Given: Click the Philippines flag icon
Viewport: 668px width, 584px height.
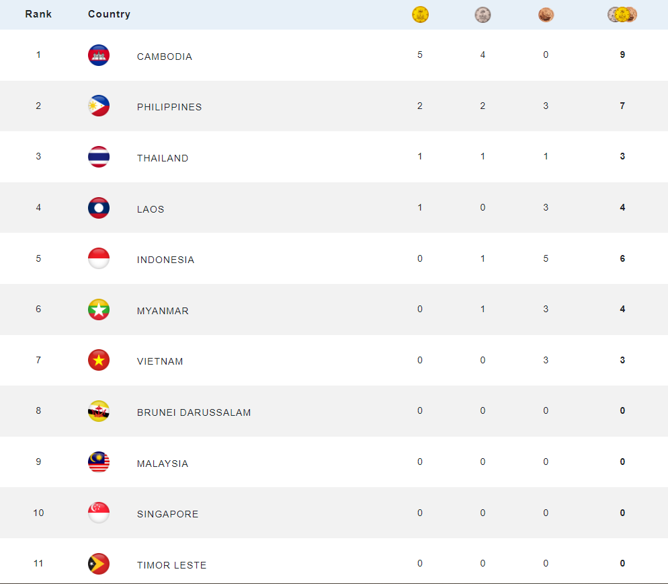Looking at the screenshot, I should pyautogui.click(x=99, y=106).
